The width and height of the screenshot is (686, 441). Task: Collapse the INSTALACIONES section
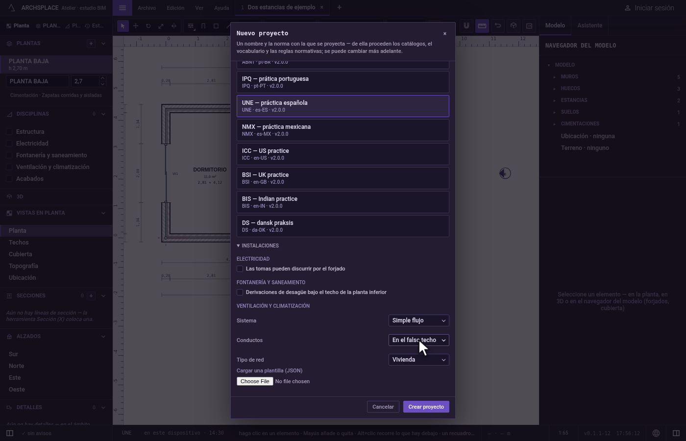[258, 246]
